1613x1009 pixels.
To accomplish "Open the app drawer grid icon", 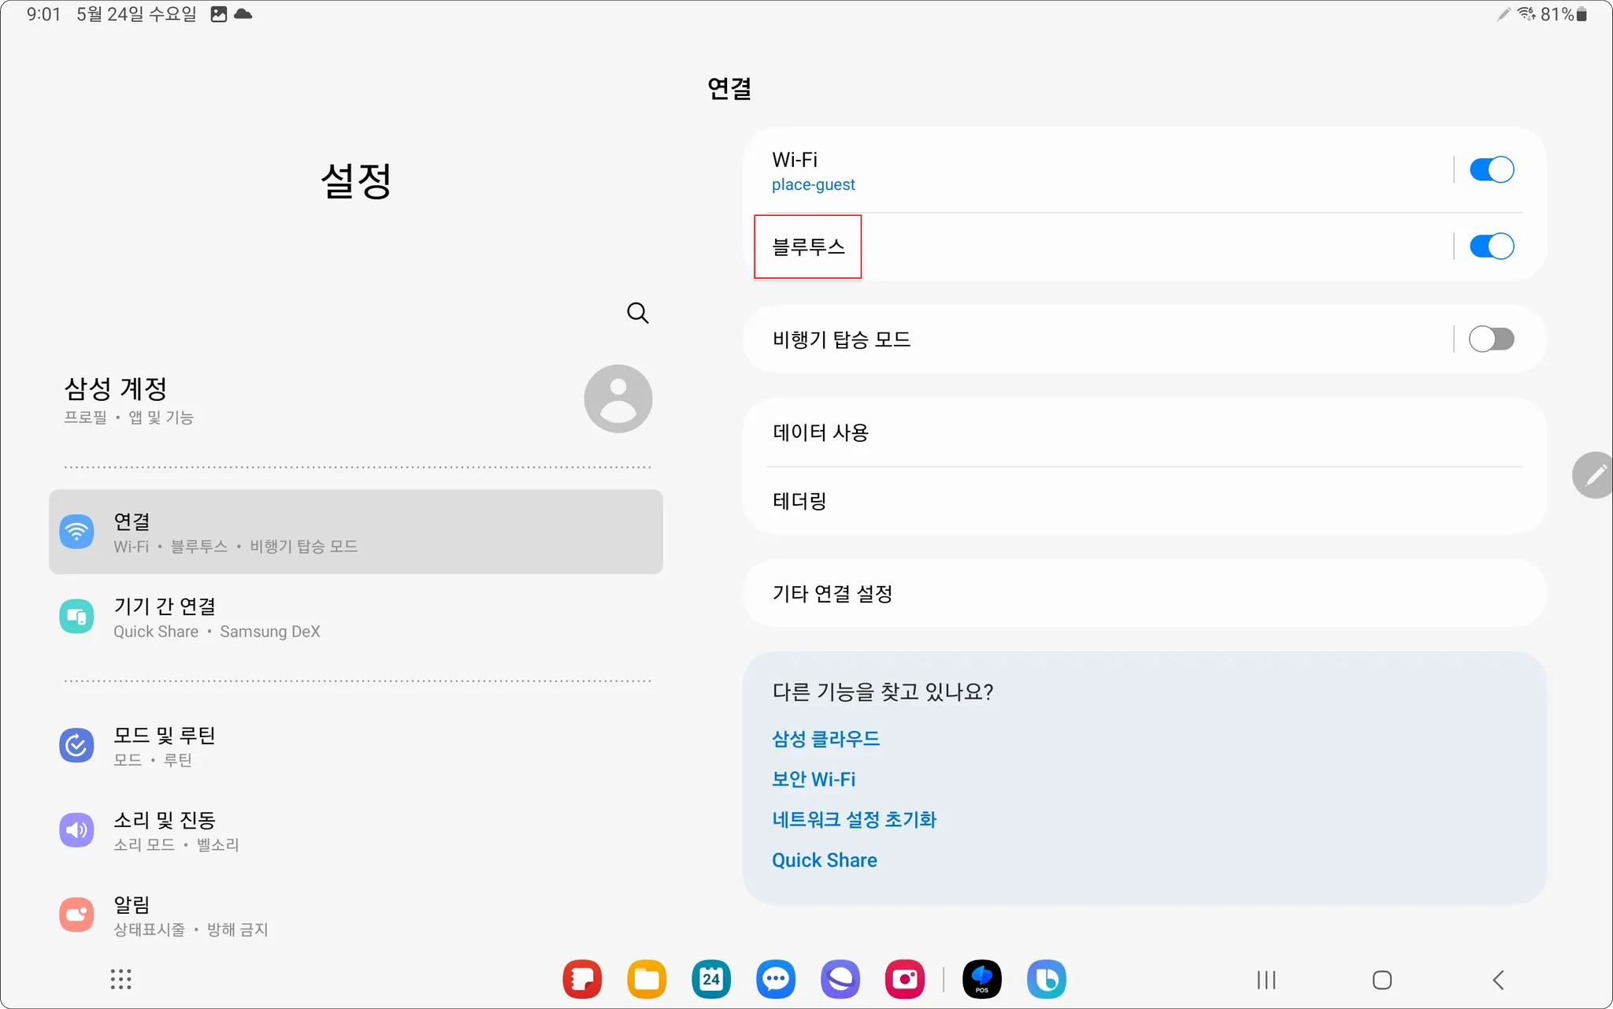I will click(121, 979).
